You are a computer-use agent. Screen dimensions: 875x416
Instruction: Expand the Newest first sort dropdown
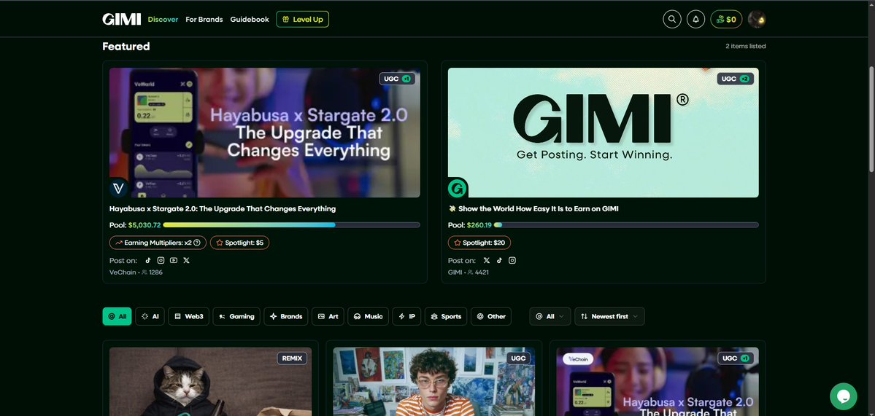610,316
